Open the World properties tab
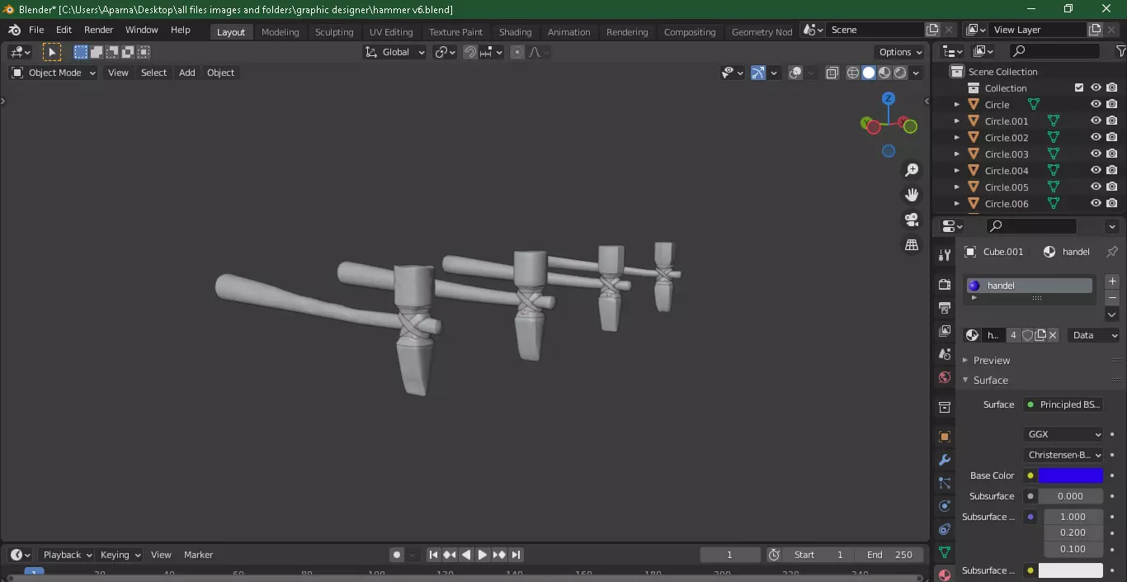1127x582 pixels. [x=945, y=377]
